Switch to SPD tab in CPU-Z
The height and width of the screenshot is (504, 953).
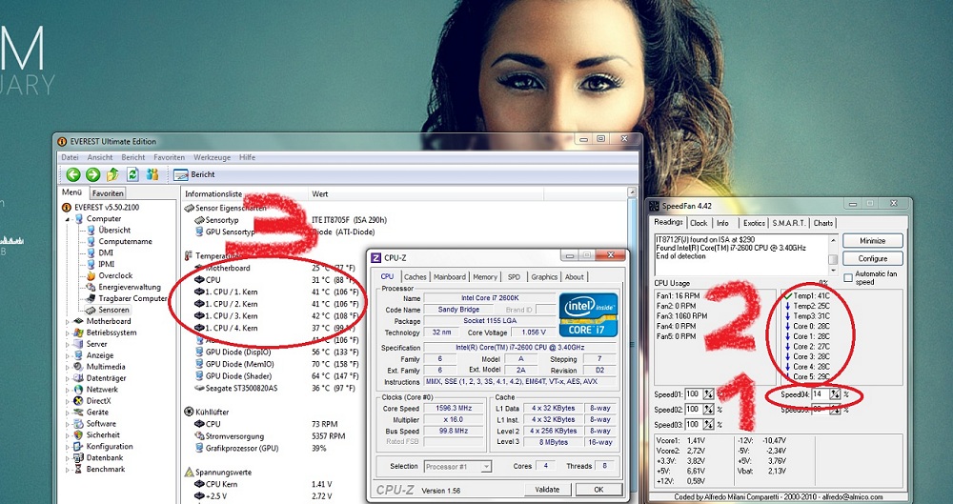tap(515, 276)
